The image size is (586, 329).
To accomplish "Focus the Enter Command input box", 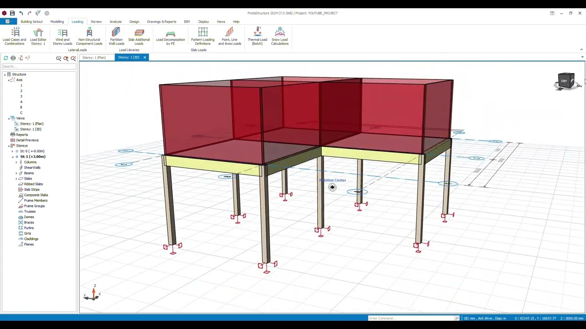I will [411, 318].
